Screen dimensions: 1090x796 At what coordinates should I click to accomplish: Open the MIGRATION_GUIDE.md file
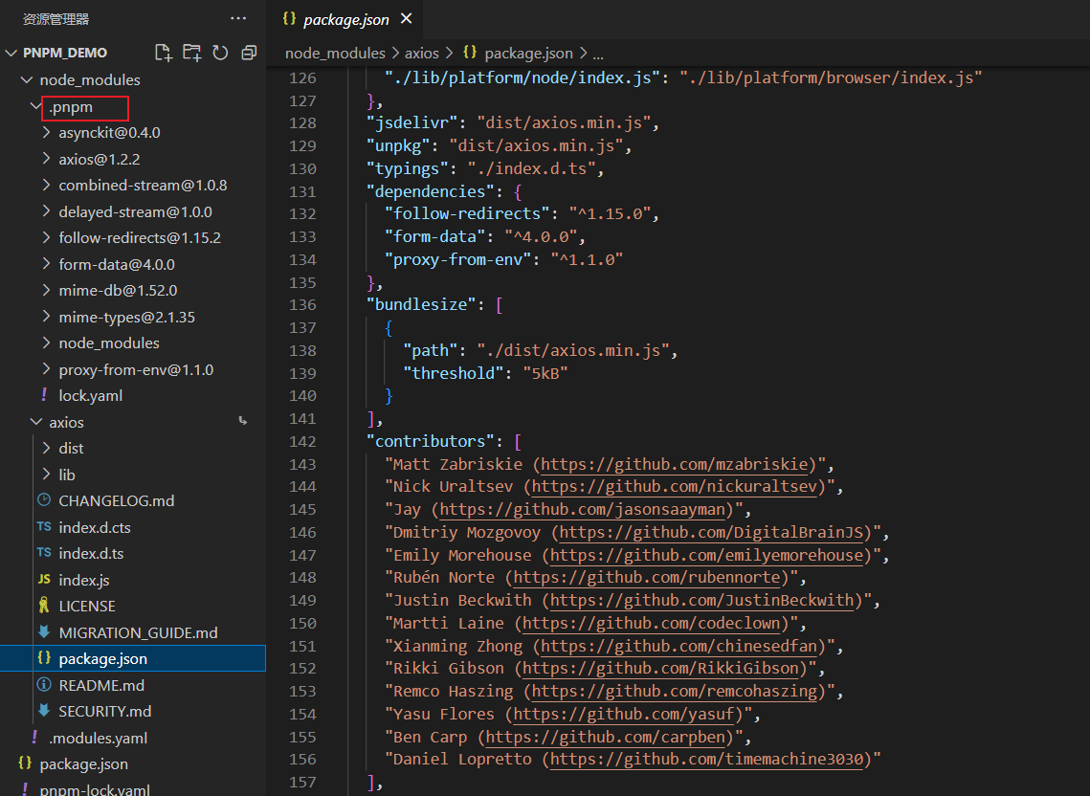click(x=138, y=632)
